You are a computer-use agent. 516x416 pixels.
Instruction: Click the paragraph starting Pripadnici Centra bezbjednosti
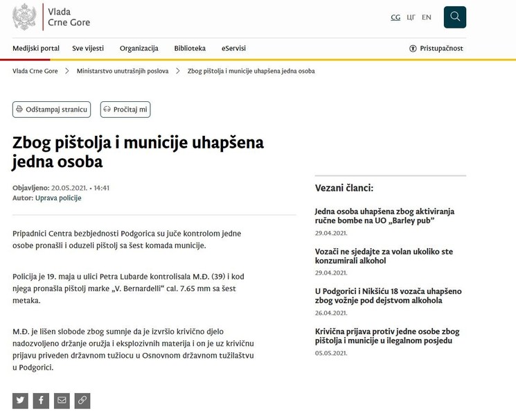point(127,239)
